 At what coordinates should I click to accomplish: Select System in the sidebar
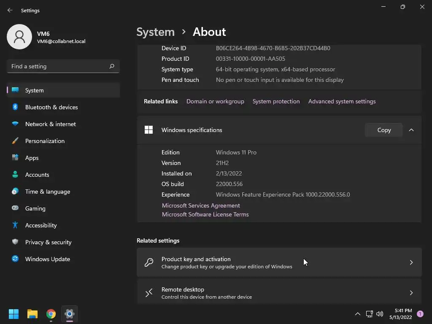(x=63, y=90)
